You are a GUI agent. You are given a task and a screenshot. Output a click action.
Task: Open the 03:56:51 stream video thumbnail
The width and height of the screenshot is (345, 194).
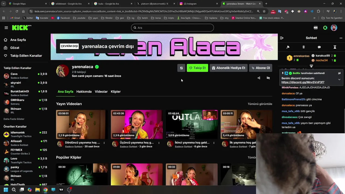coord(82,124)
